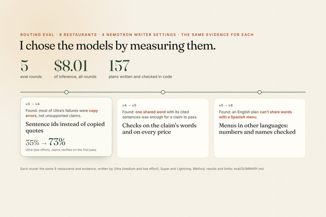
Task: Click the 'ROUTING EVAL' header label
Action: click(37, 35)
